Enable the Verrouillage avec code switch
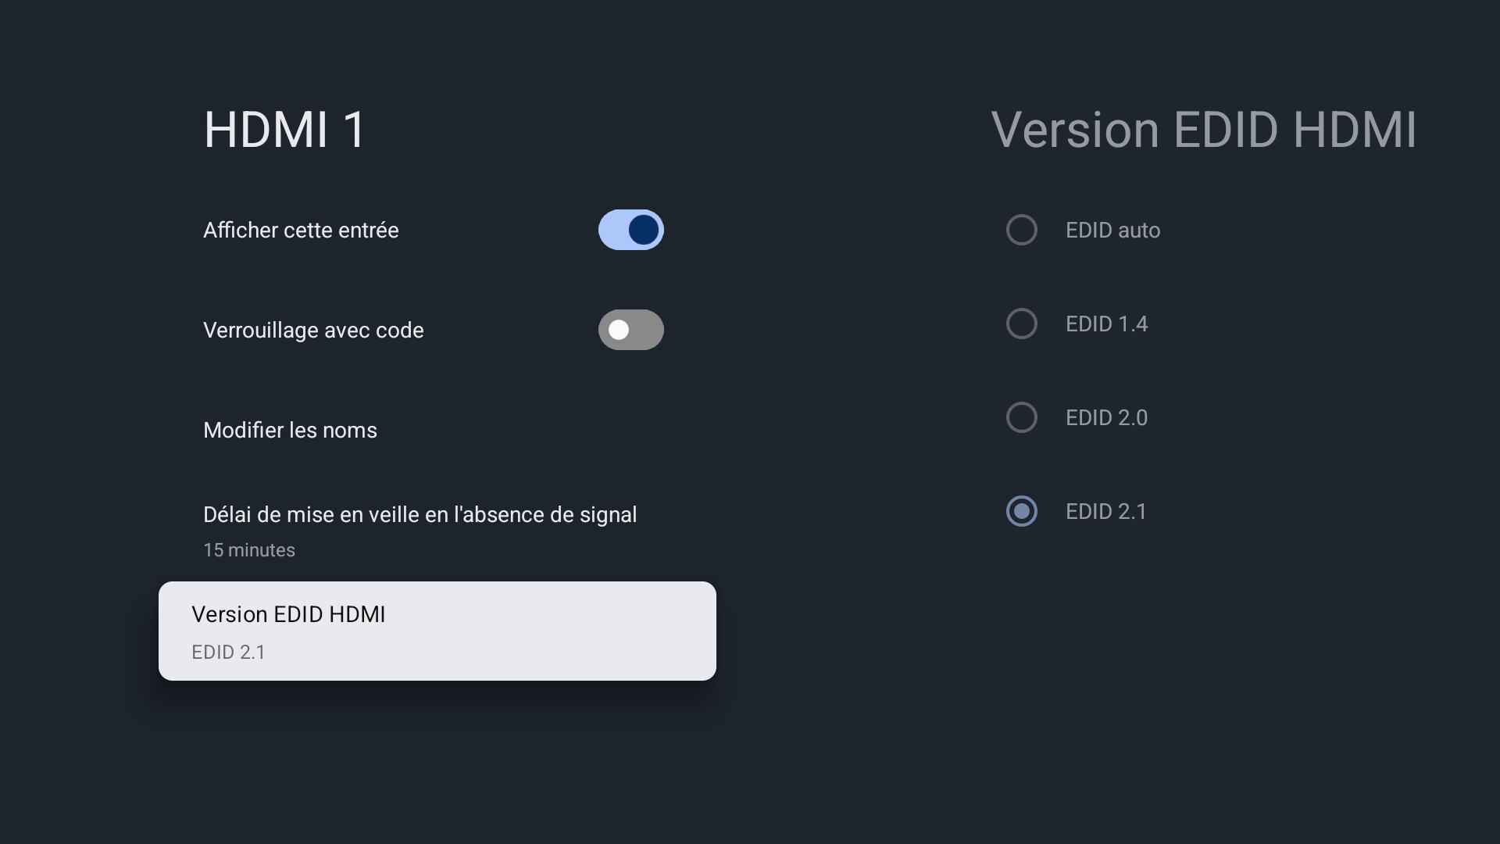This screenshot has height=844, width=1500. coord(630,330)
